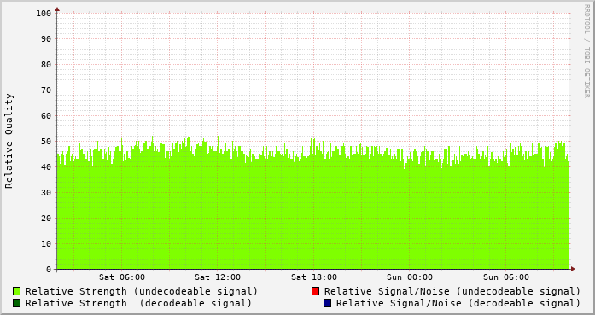Select the 'Relative Strength (undecodeable signal)' legend label
595x315 pixels.
[x=142, y=291]
